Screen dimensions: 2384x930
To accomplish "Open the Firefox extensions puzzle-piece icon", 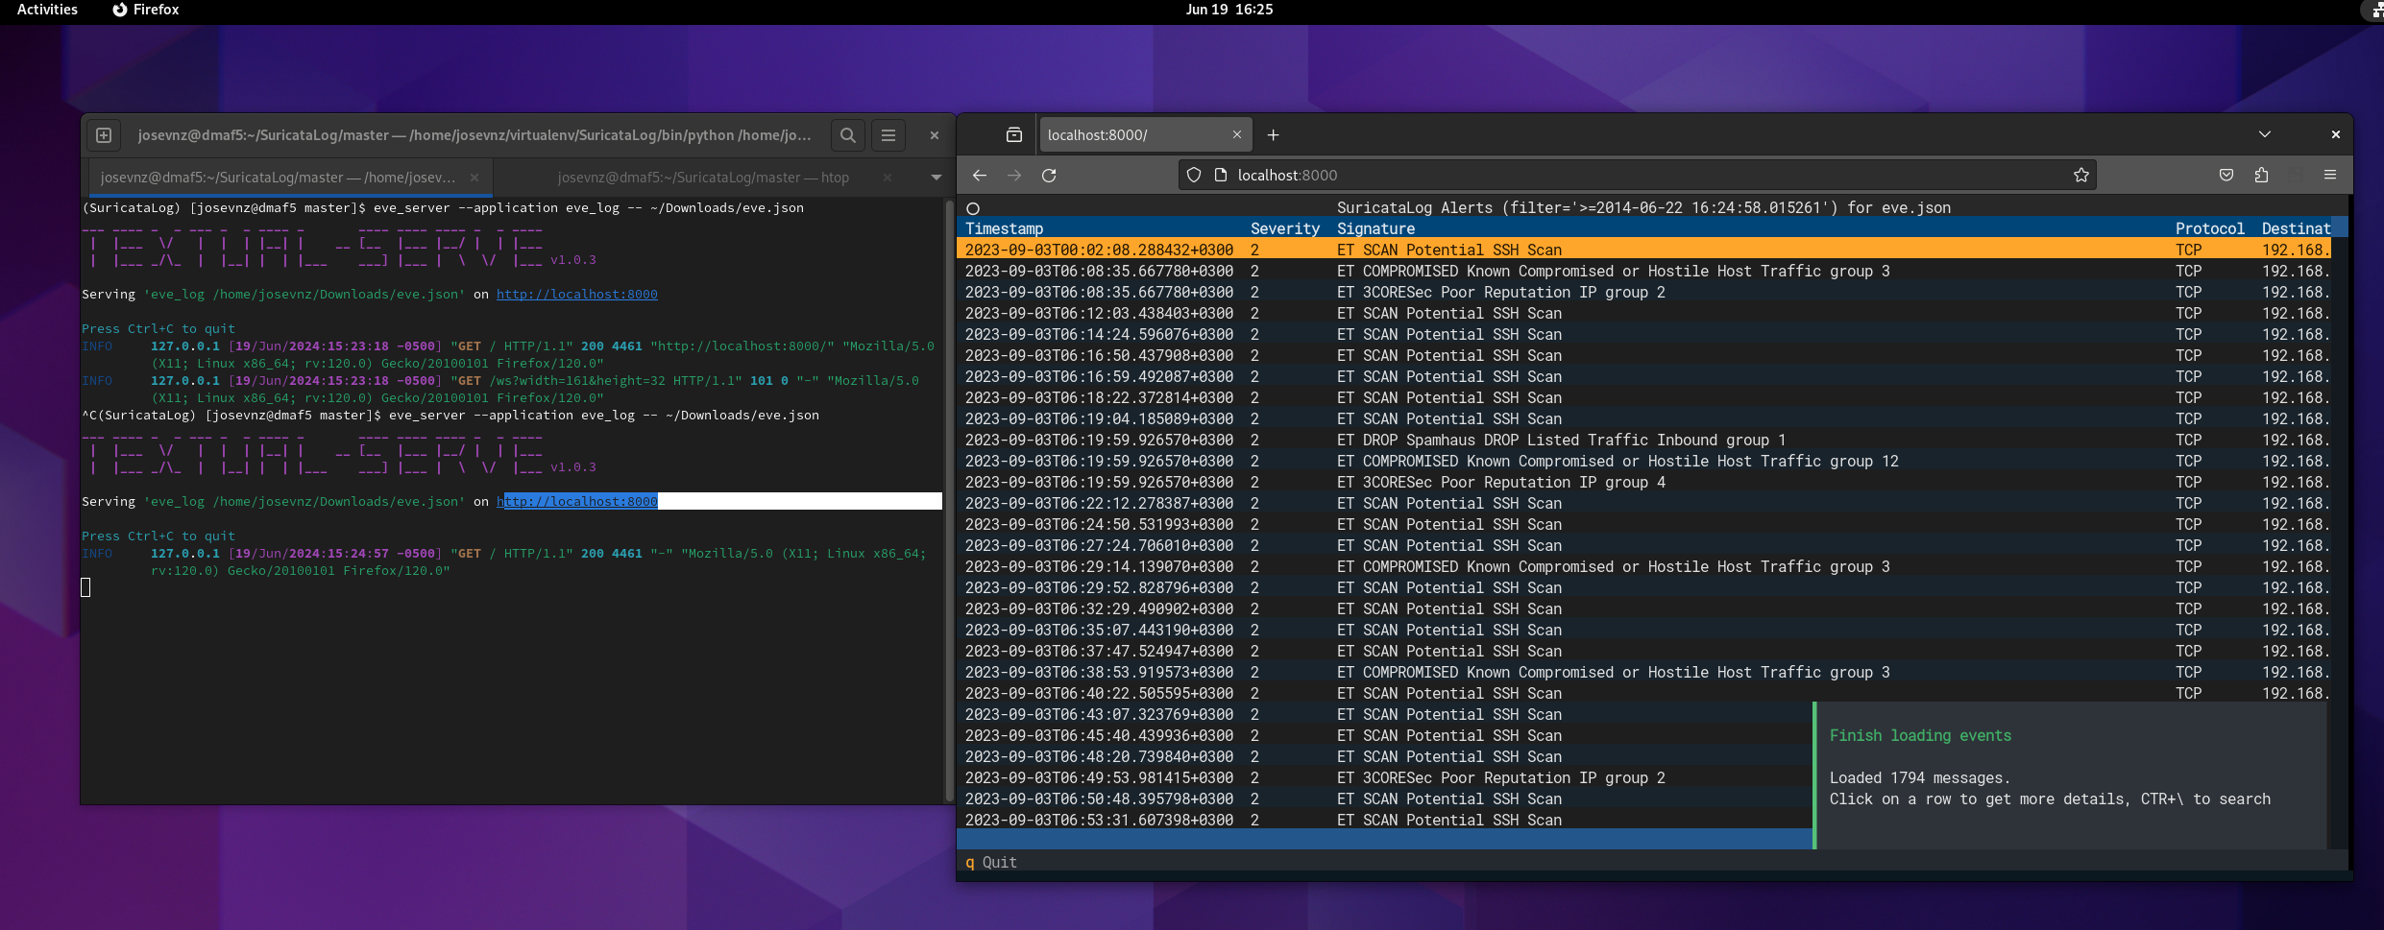I will click(x=2263, y=175).
